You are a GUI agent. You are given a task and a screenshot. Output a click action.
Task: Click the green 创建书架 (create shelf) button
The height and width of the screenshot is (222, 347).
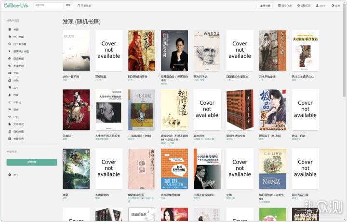tap(32, 162)
